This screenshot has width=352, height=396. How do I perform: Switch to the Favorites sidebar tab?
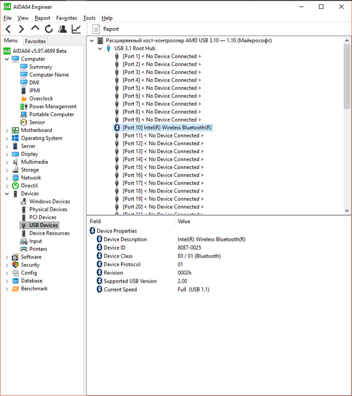[35, 41]
